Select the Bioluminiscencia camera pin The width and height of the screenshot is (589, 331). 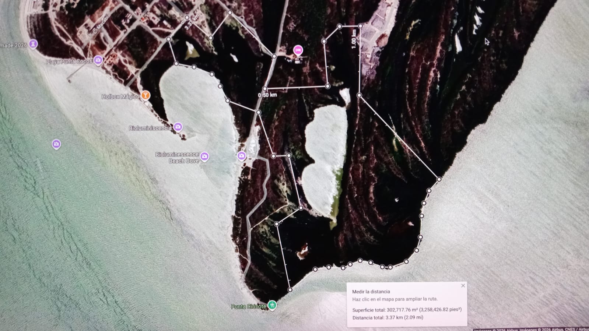(x=178, y=127)
